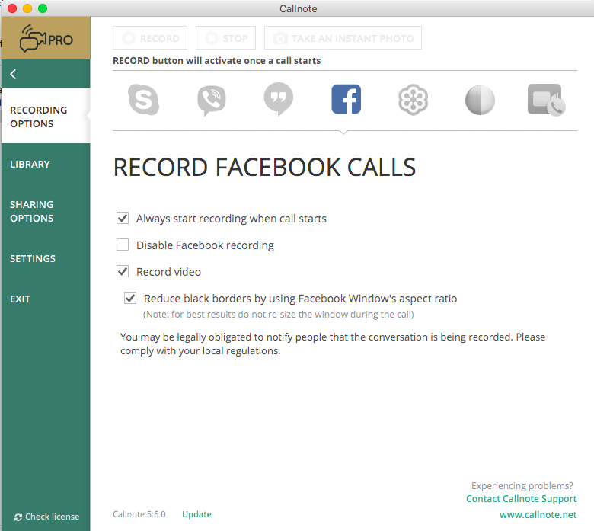This screenshot has width=594, height=531.
Task: Click the yellow minimize window button
Action: coord(27,8)
